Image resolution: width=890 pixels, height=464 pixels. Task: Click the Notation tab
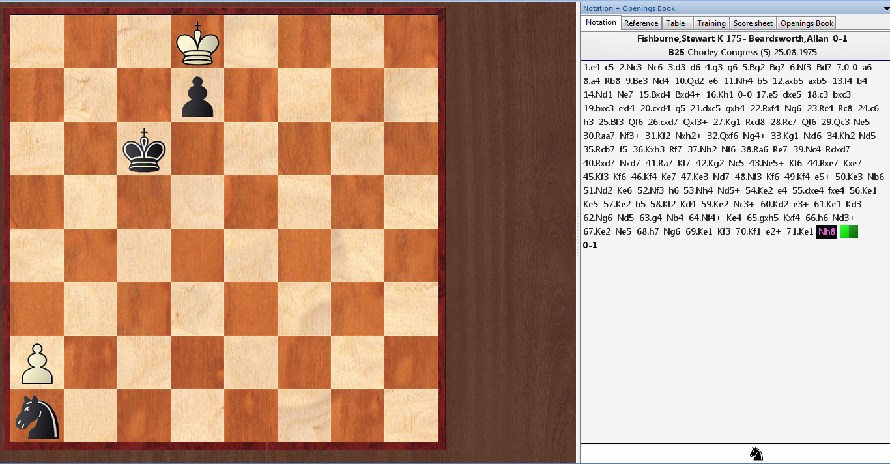click(601, 23)
